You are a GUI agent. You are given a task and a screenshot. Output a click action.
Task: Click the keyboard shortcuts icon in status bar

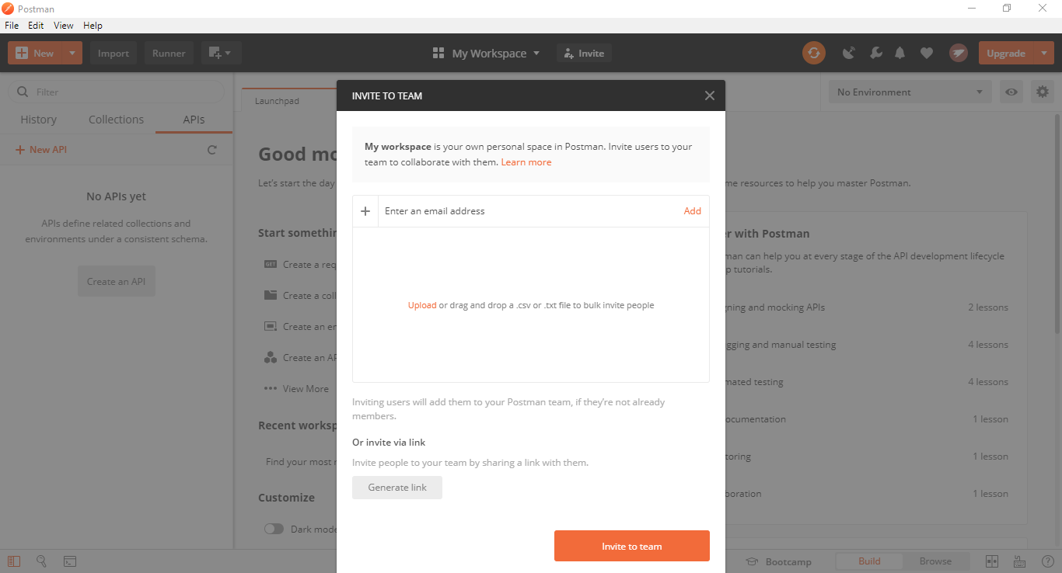click(1019, 561)
